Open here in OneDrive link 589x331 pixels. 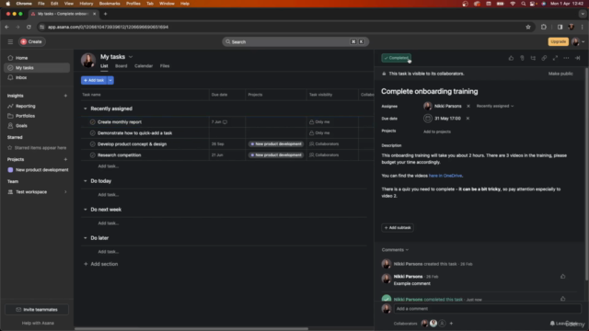[x=445, y=176]
